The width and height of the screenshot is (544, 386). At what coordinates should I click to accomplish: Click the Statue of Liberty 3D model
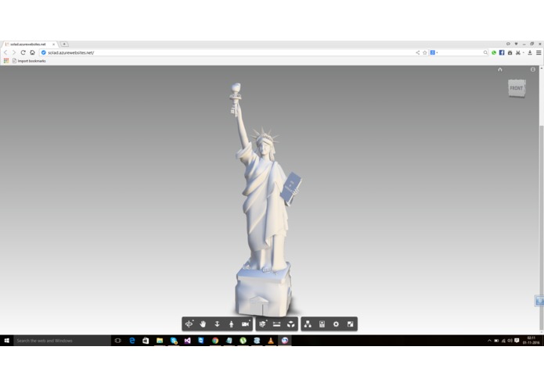coord(265,201)
